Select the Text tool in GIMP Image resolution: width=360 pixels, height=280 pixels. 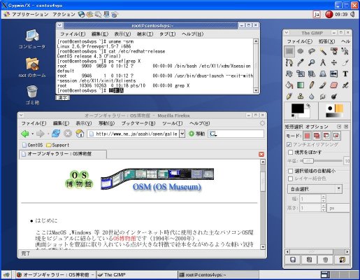coord(345,74)
